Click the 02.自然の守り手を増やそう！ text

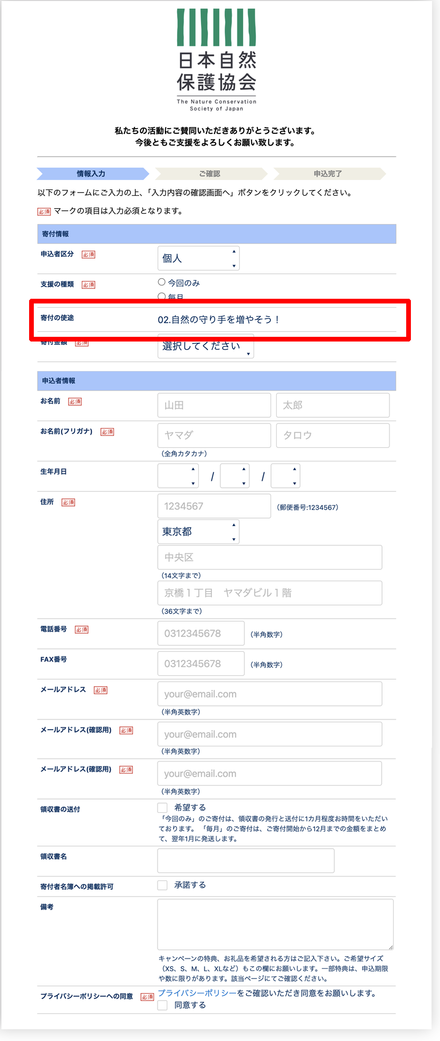coord(219,320)
